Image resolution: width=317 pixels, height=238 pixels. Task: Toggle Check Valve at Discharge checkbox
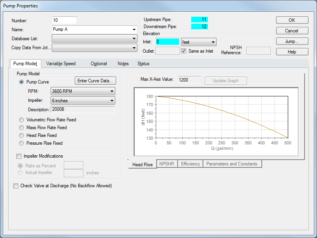[x=16, y=186]
